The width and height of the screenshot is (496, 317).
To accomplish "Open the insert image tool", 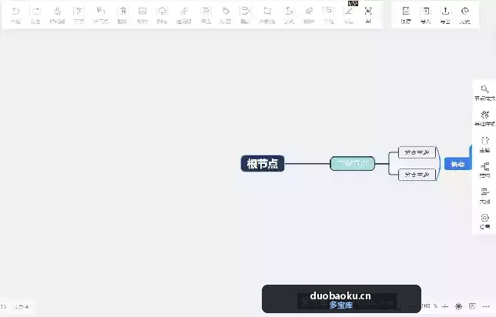I will (142, 15).
